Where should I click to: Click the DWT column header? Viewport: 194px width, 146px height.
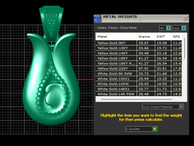click(163, 36)
